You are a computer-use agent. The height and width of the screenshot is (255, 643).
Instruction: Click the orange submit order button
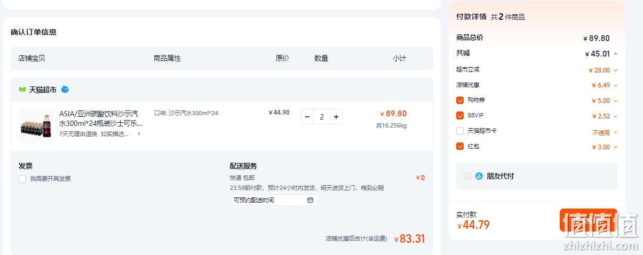point(588,220)
